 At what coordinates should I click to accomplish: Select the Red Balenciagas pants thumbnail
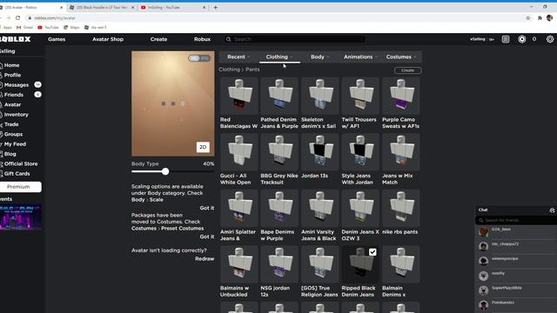tap(238, 96)
